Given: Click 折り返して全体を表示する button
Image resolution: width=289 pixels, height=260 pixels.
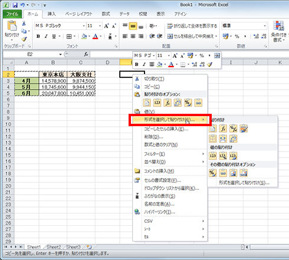Looking at the screenshot, I should (192, 26).
